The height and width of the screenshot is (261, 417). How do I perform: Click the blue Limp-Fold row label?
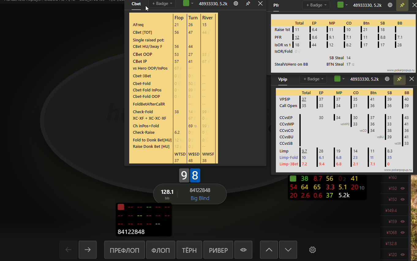pos(288,158)
